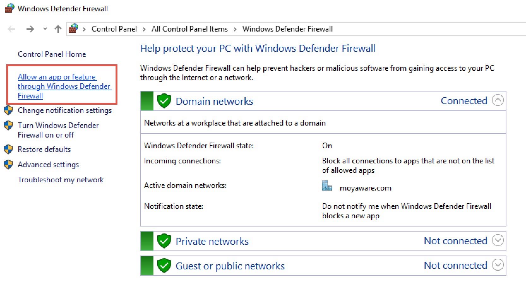
Task: Click the green shield beside Guest or public networks
Action: [x=164, y=266]
